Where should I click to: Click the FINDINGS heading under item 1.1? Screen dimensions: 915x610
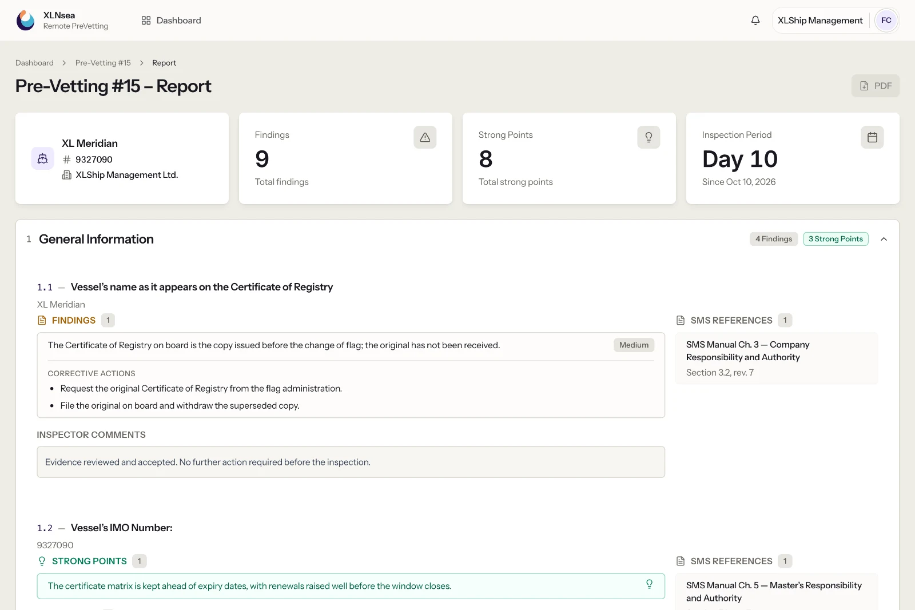click(x=74, y=320)
